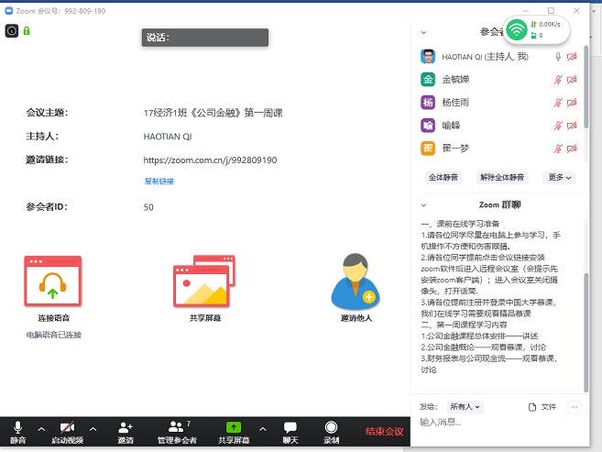
Task: Open the 邀请 invite icon in toolbar
Action: tap(125, 429)
